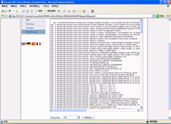The image size is (171, 124).
Task: Open the Display filter dropdown showing All
Action: coord(72,118)
